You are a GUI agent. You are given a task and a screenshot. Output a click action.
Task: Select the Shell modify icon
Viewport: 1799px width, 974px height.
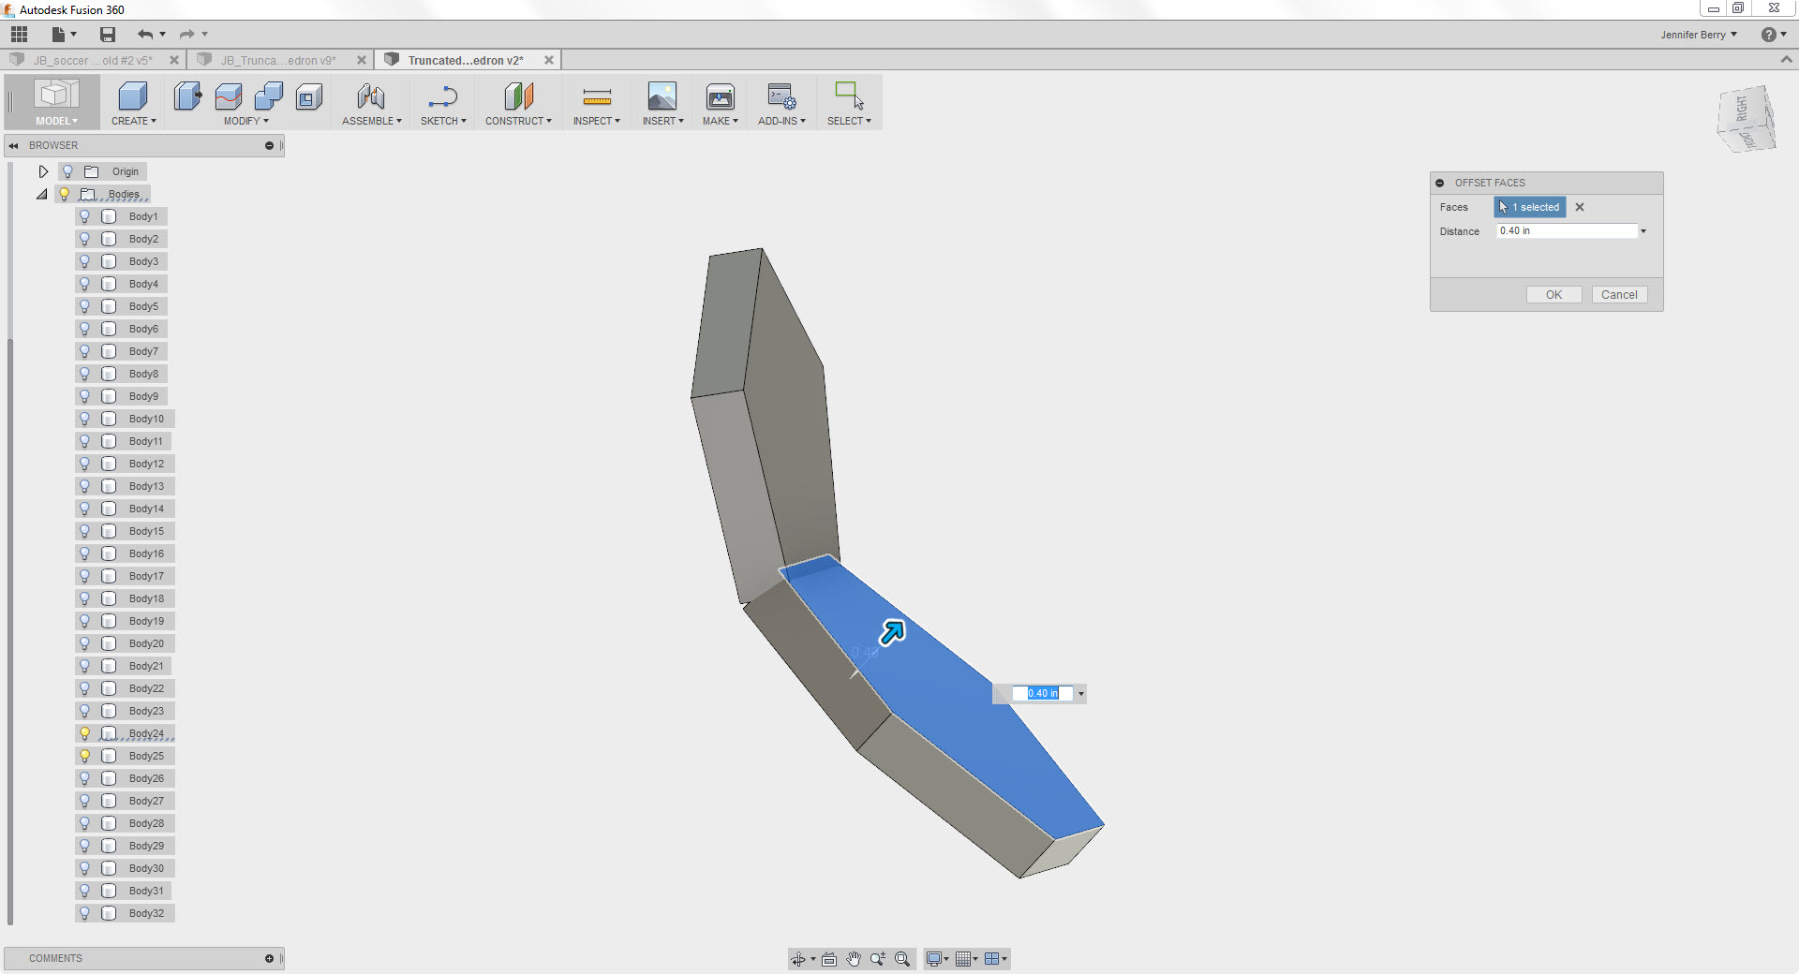[309, 96]
